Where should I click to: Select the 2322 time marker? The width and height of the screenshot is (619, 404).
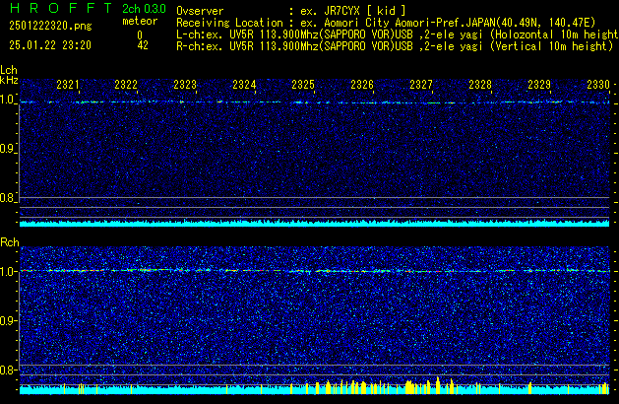click(x=126, y=85)
